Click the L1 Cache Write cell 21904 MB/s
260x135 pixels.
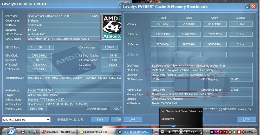(189, 34)
